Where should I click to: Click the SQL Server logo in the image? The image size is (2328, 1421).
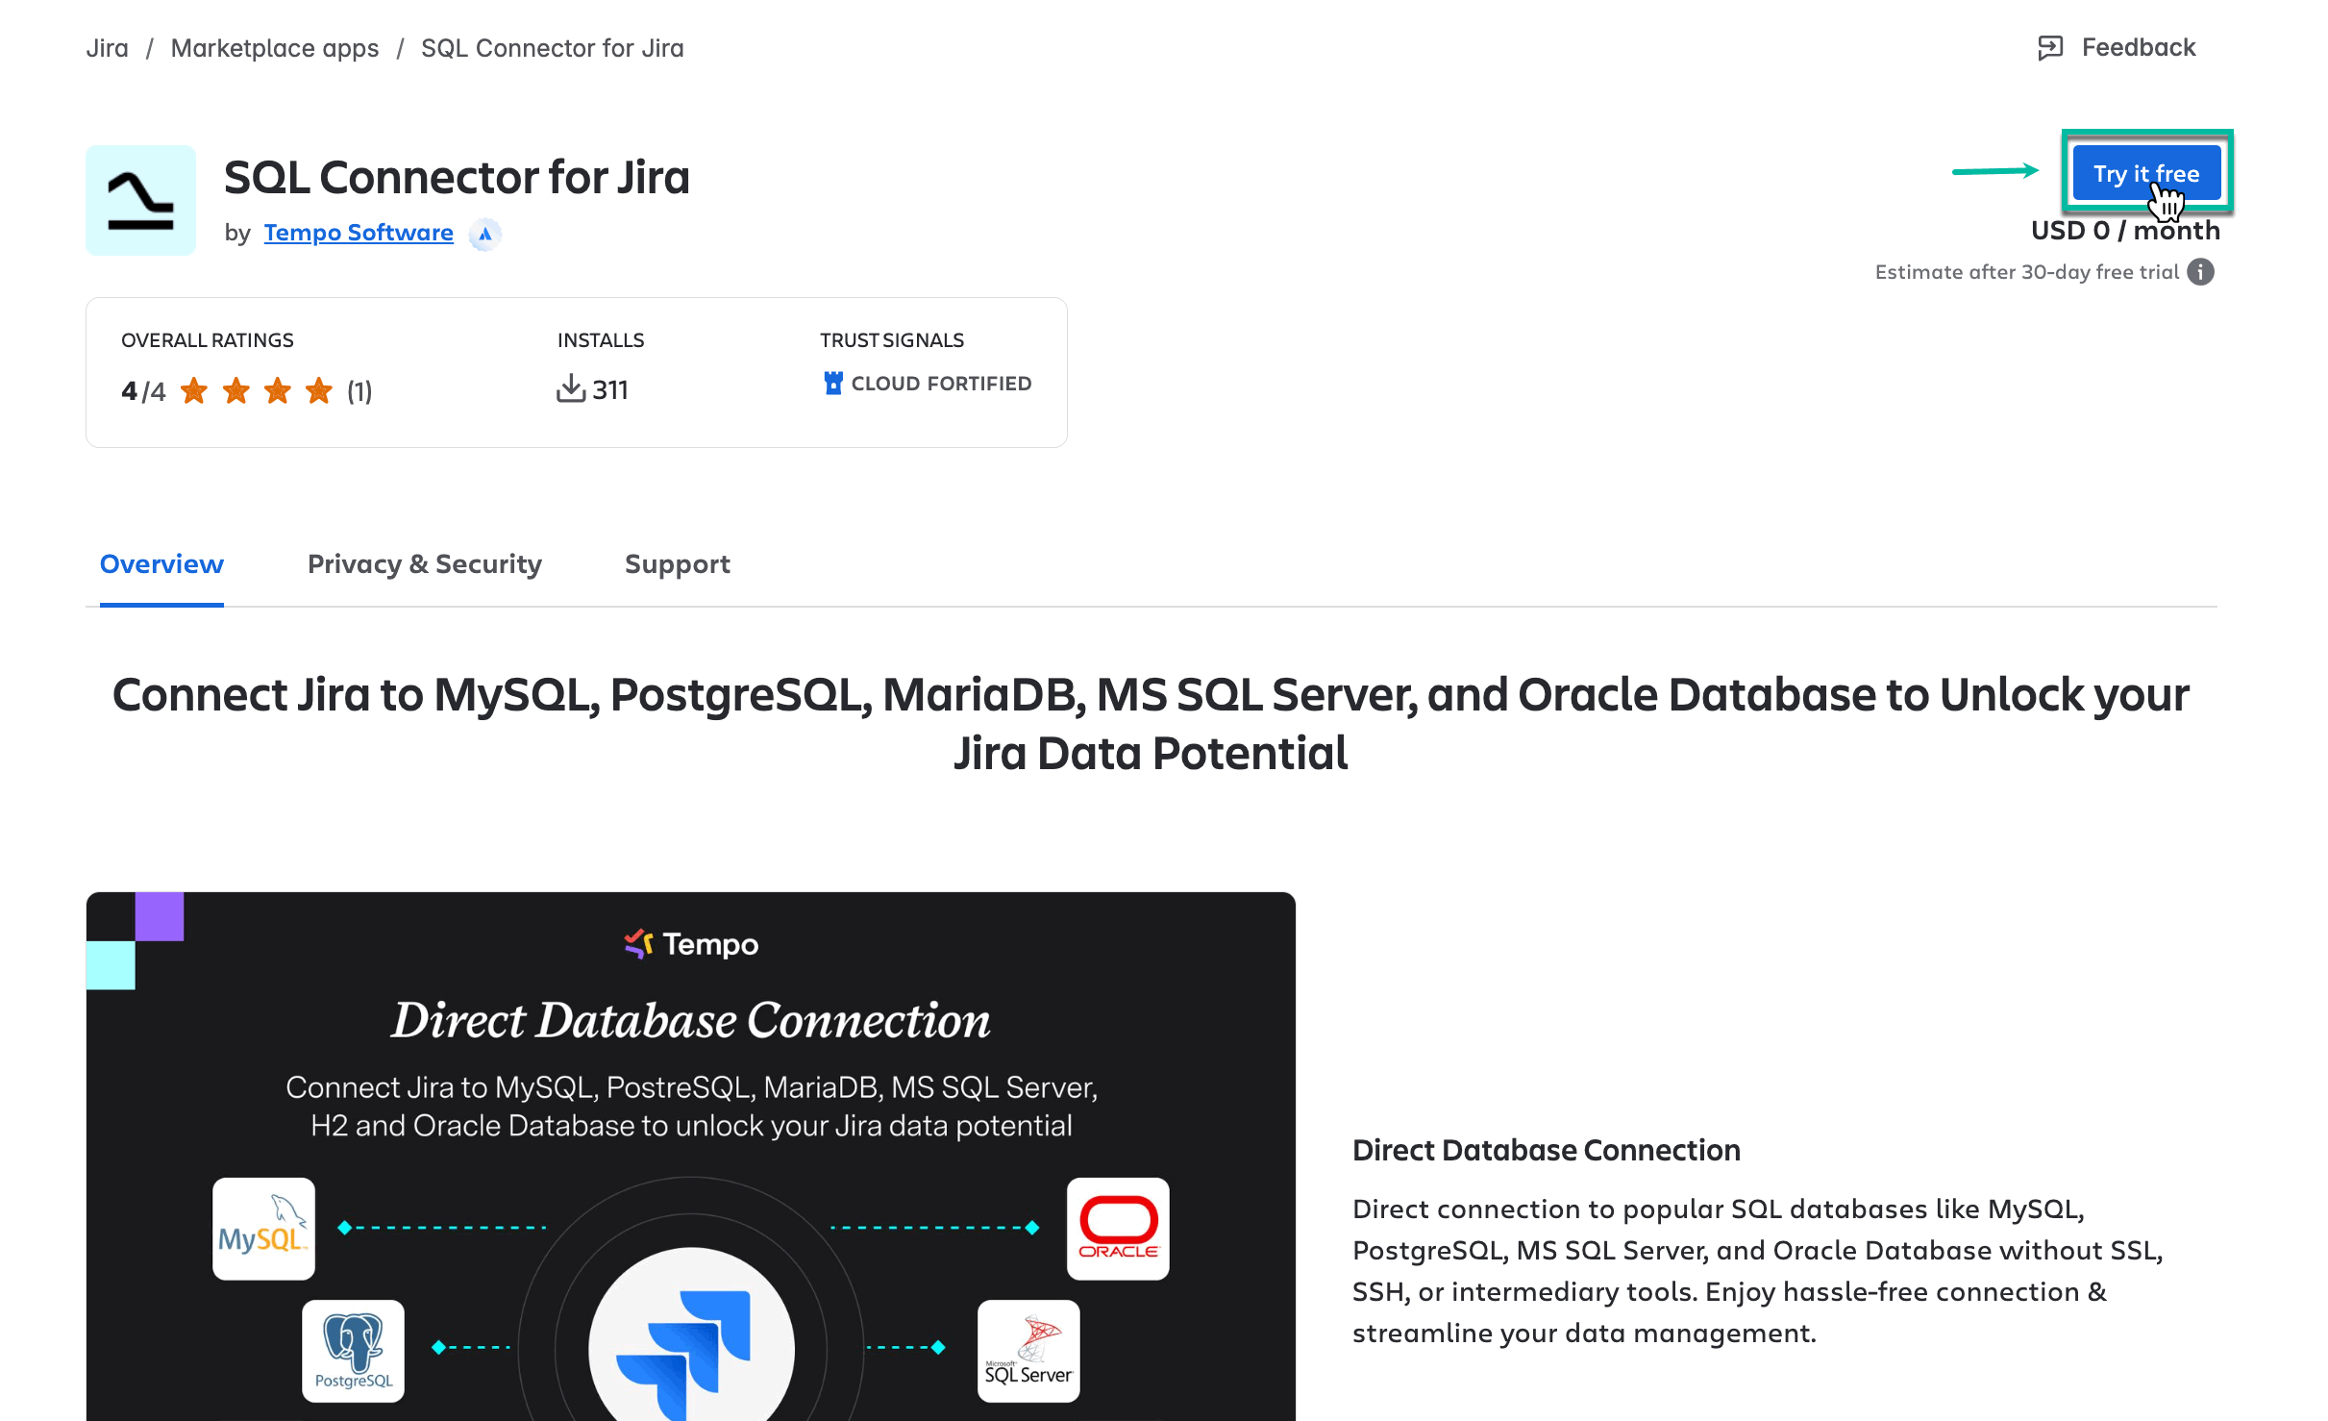pos(1028,1351)
